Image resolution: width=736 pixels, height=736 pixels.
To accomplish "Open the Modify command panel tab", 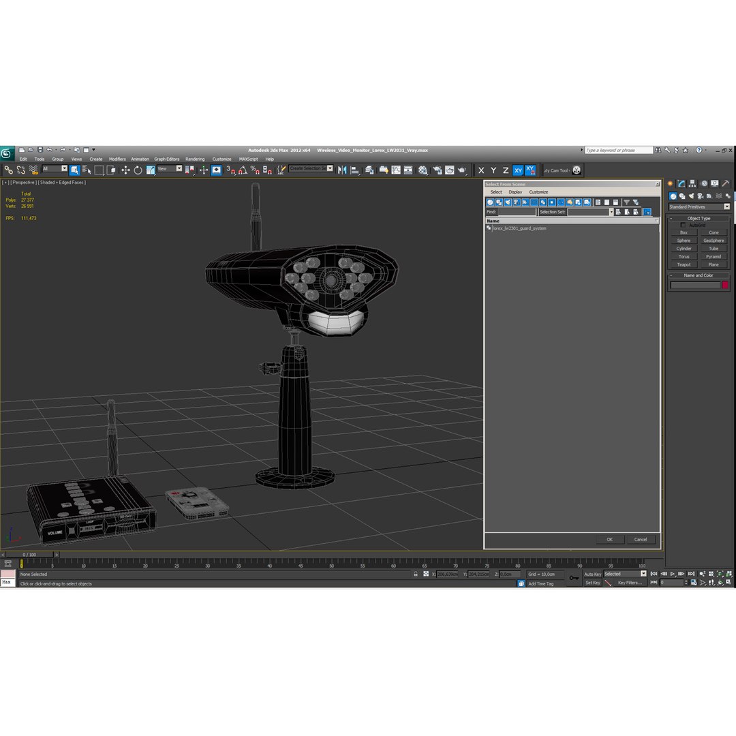I will click(x=681, y=183).
